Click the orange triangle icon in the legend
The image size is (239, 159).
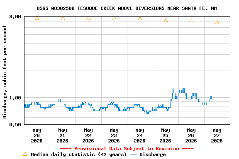click(x=25, y=154)
